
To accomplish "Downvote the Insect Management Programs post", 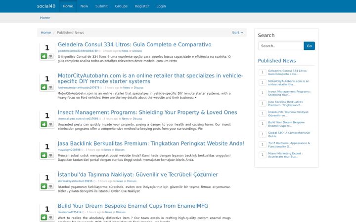I will (50, 124).
